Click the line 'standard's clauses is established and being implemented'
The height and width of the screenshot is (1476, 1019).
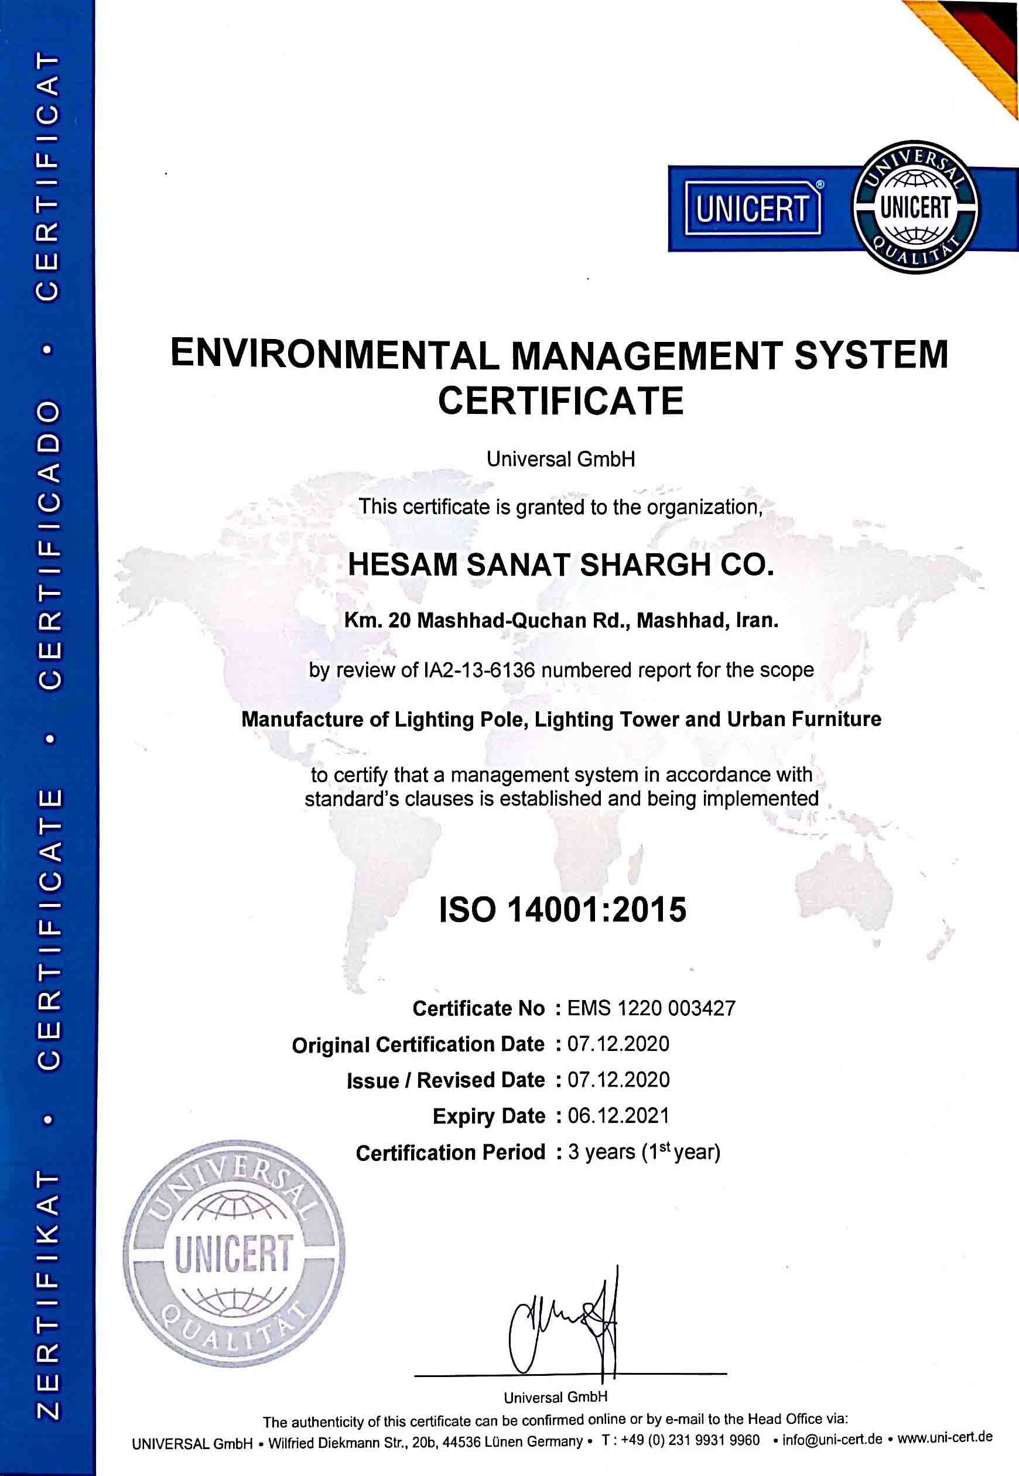click(561, 799)
